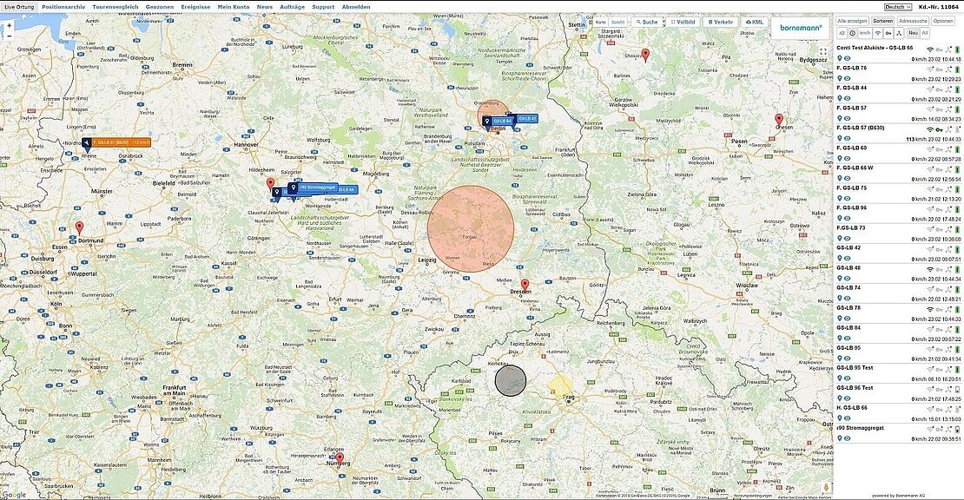
Task: Select the red map marker at Gnesen
Action: (x=779, y=119)
